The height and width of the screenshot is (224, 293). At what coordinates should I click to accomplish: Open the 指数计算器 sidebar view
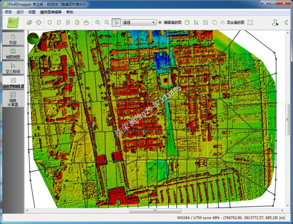tap(13, 99)
